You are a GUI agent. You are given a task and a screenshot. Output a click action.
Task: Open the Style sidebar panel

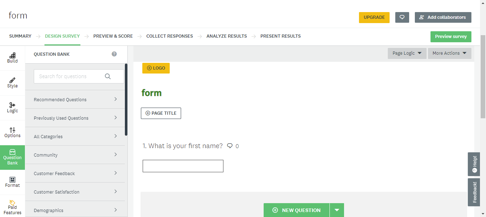click(12, 83)
